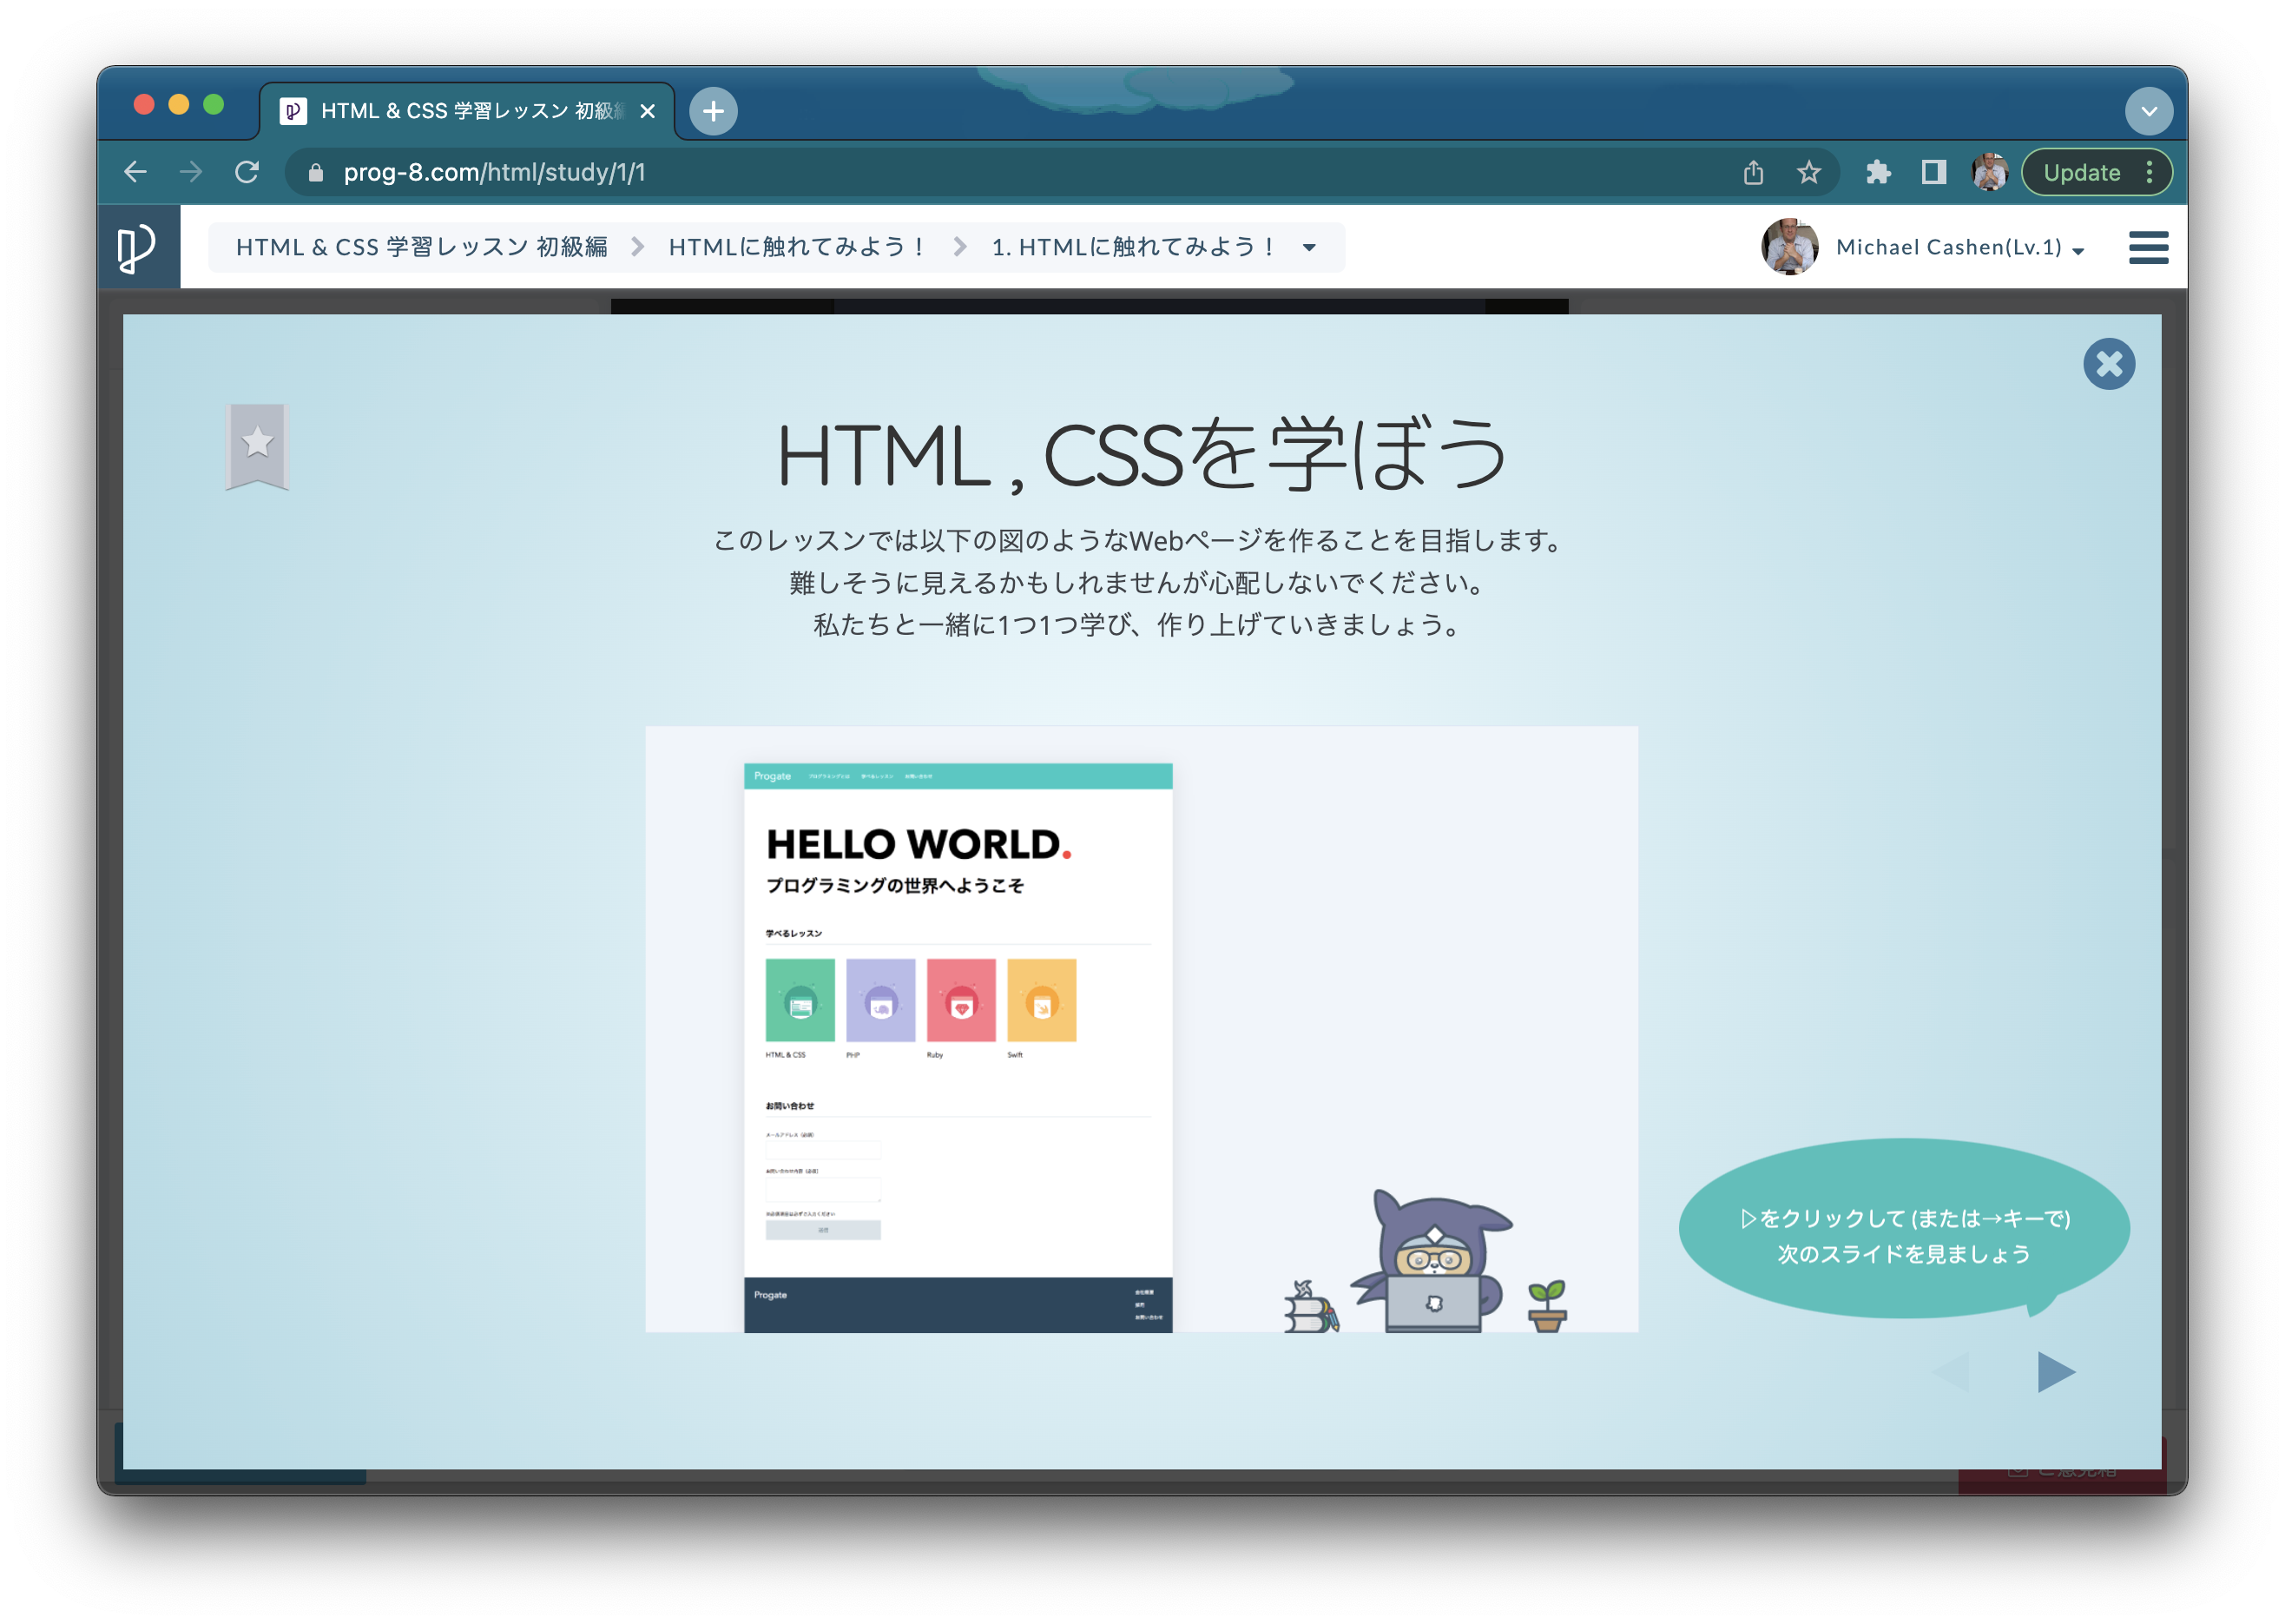Open the browser extensions puzzle icon

(x=1878, y=172)
